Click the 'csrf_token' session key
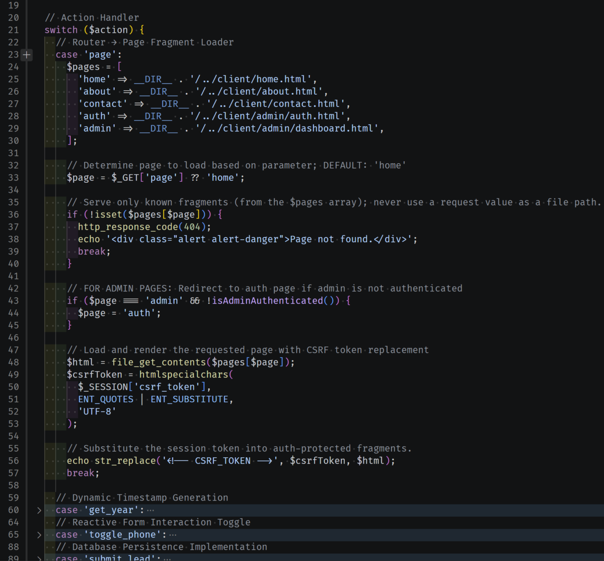Viewport: 604px width, 561px height. (167, 387)
